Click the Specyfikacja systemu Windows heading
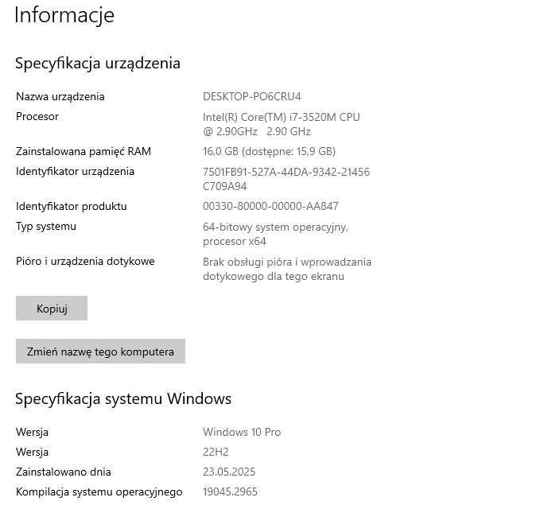 point(123,398)
